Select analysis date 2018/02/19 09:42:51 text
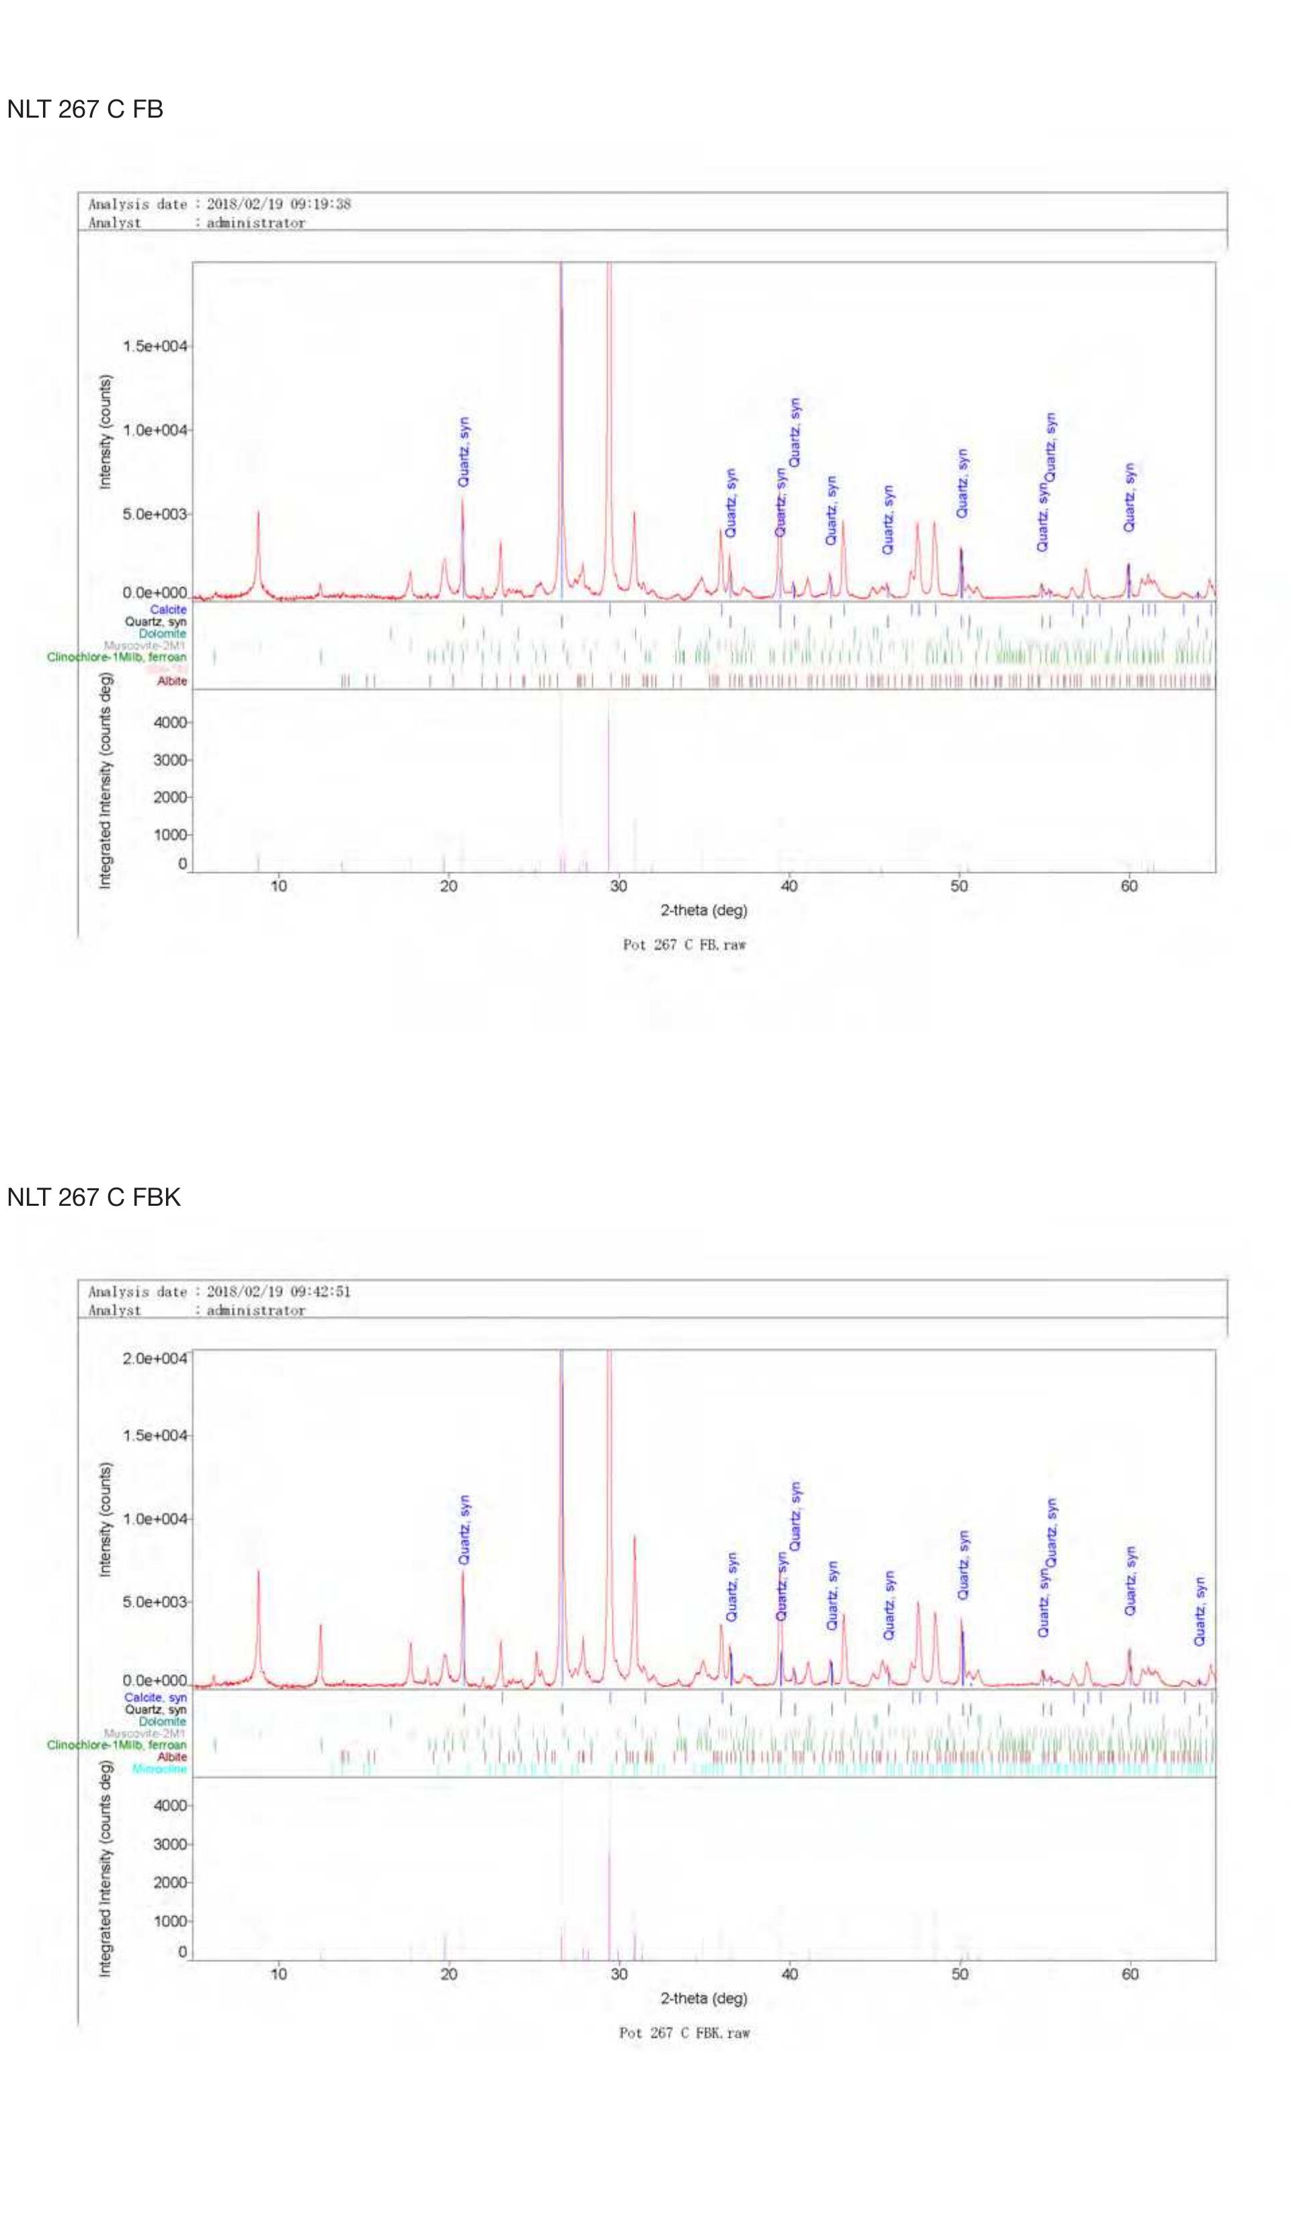This screenshot has width=1290, height=2216. click(x=278, y=1292)
